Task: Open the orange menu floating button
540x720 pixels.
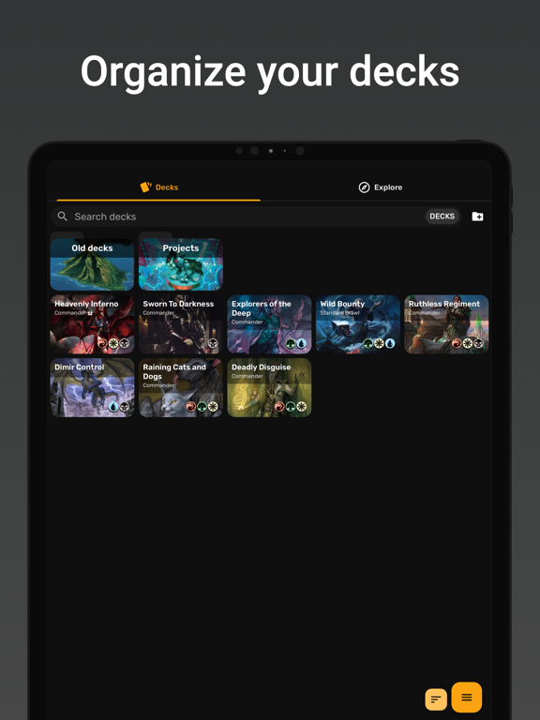Action: (467, 697)
